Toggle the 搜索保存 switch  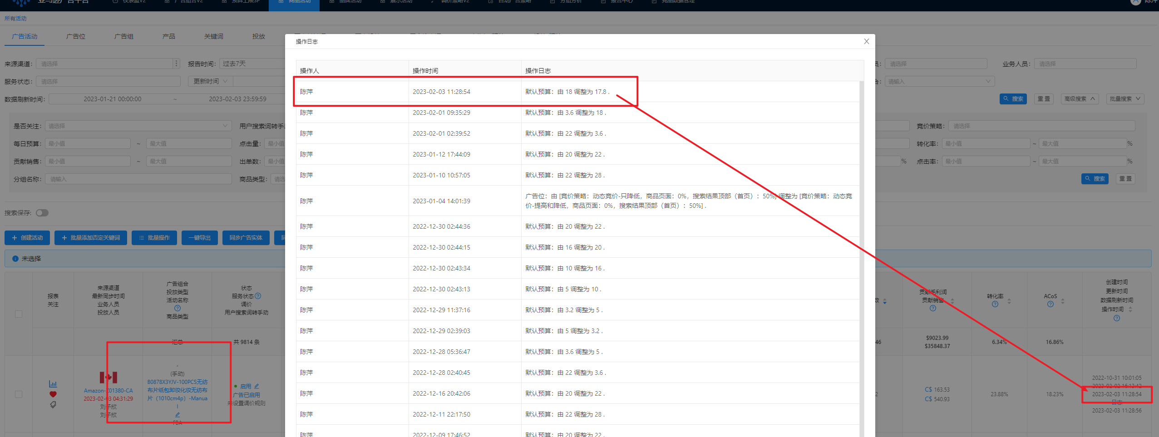tap(42, 213)
